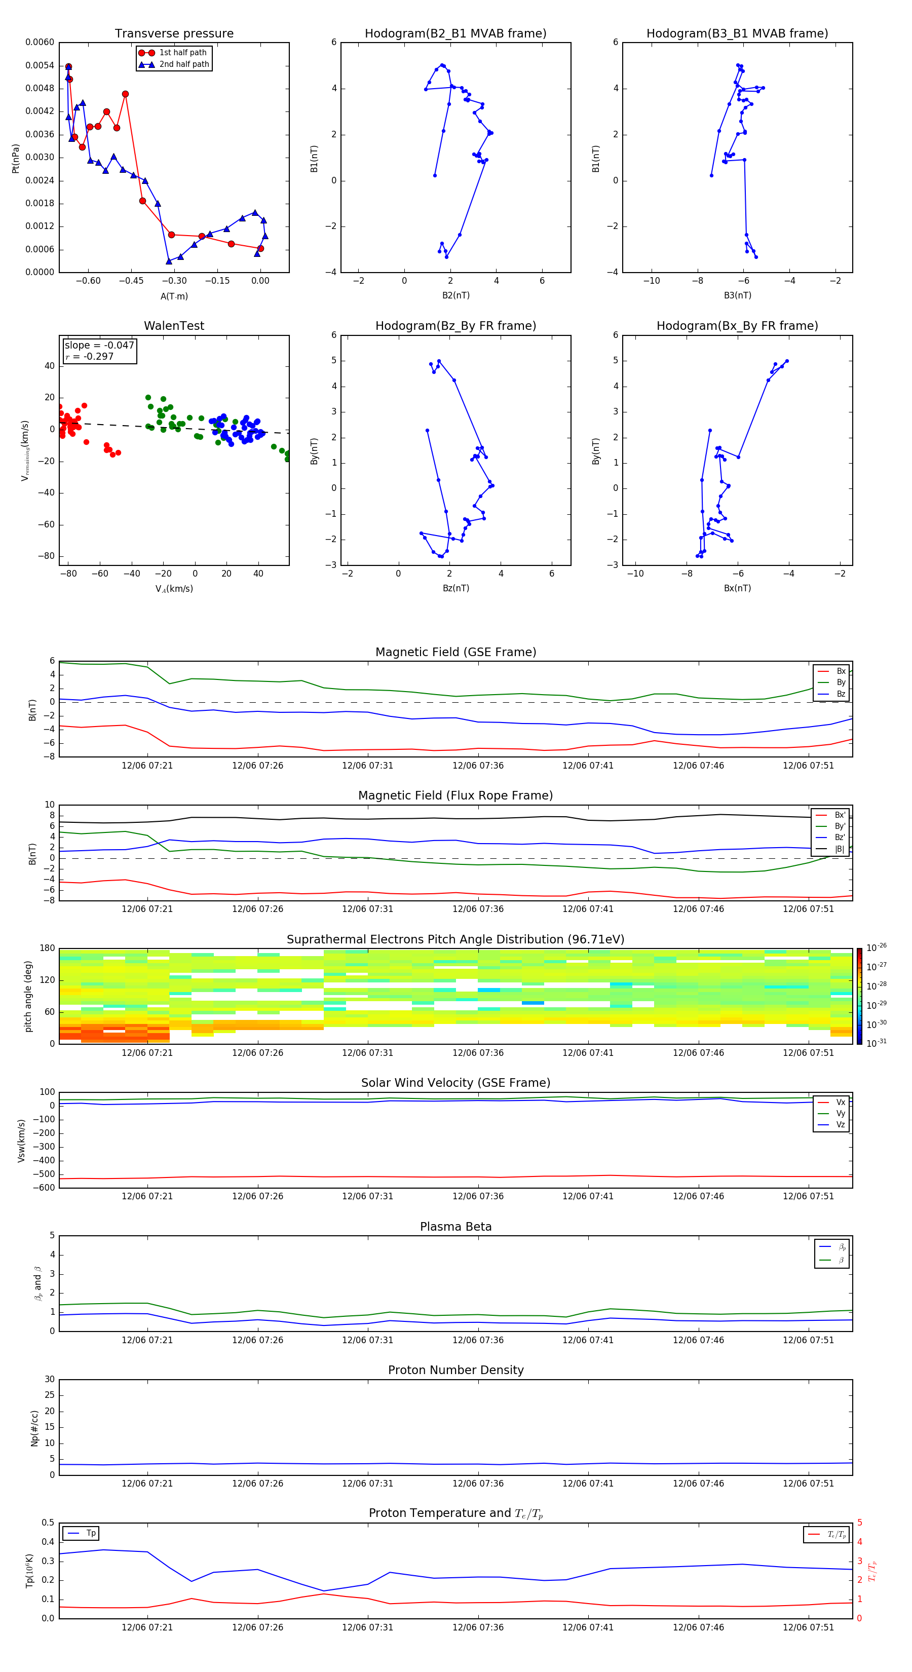Click the red "Te/Tp" right-axis label
This screenshot has height=1672, width=912.
pos(872,1571)
